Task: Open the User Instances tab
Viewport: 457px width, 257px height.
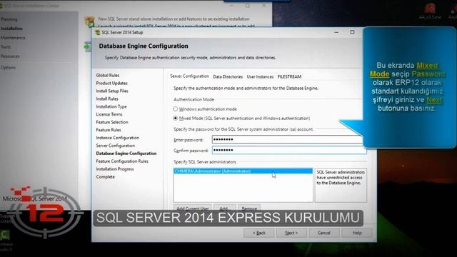Action: coord(260,76)
